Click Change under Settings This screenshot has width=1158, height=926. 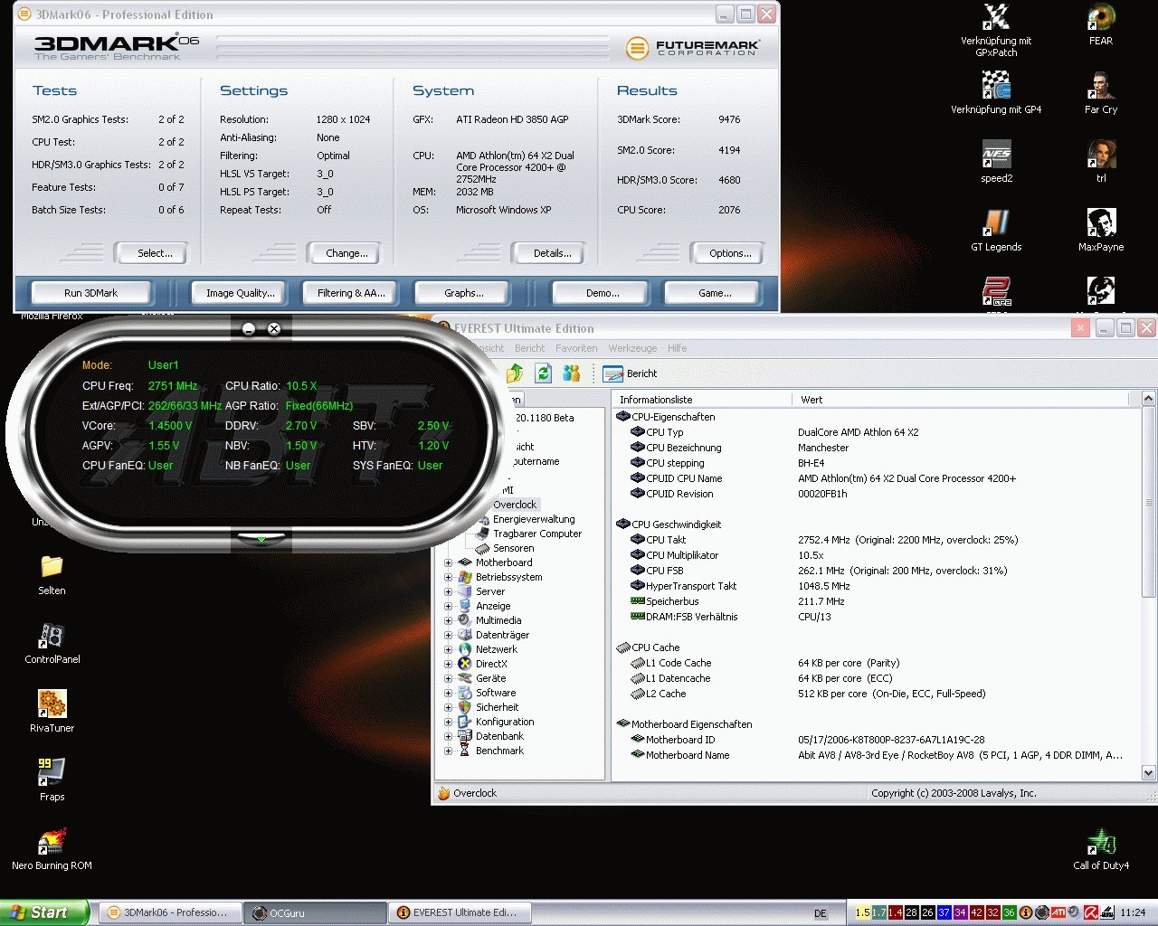tap(346, 253)
